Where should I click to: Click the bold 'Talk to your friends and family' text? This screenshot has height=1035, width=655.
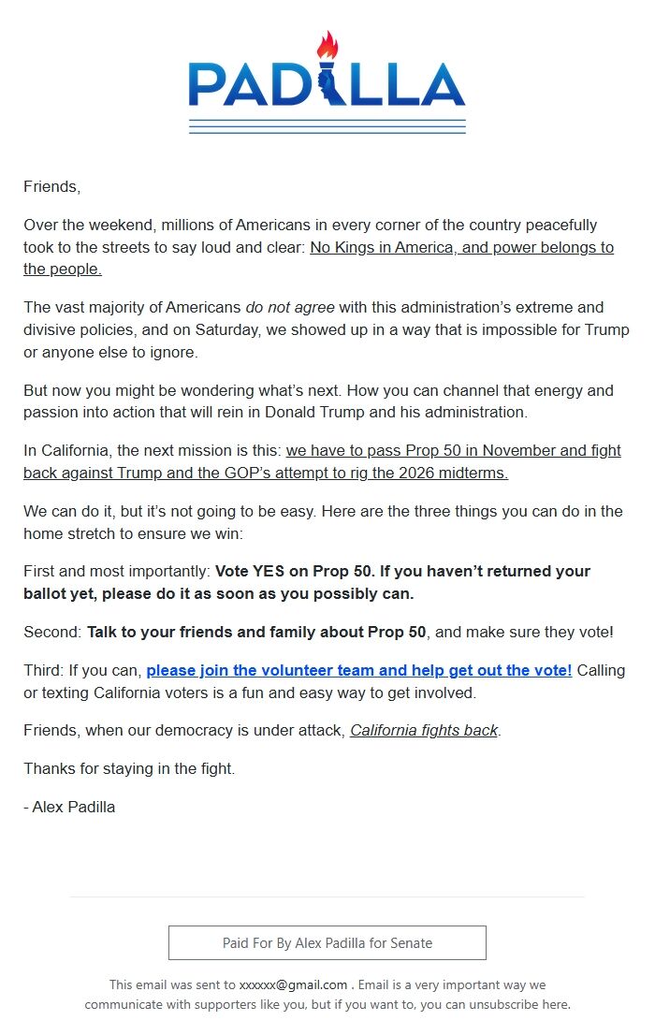point(256,633)
